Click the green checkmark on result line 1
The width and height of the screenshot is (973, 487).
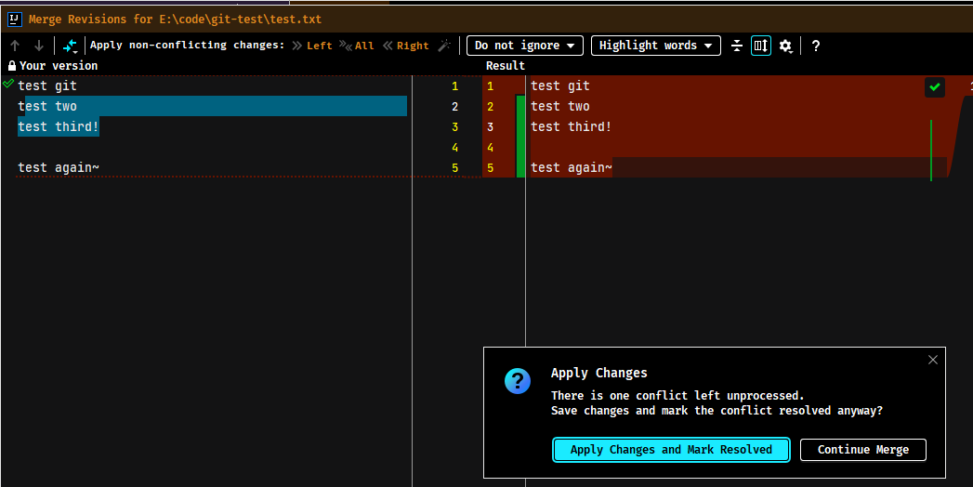(x=935, y=87)
